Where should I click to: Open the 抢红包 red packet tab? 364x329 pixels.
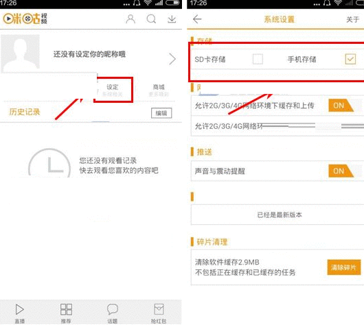pyautogui.click(x=159, y=313)
